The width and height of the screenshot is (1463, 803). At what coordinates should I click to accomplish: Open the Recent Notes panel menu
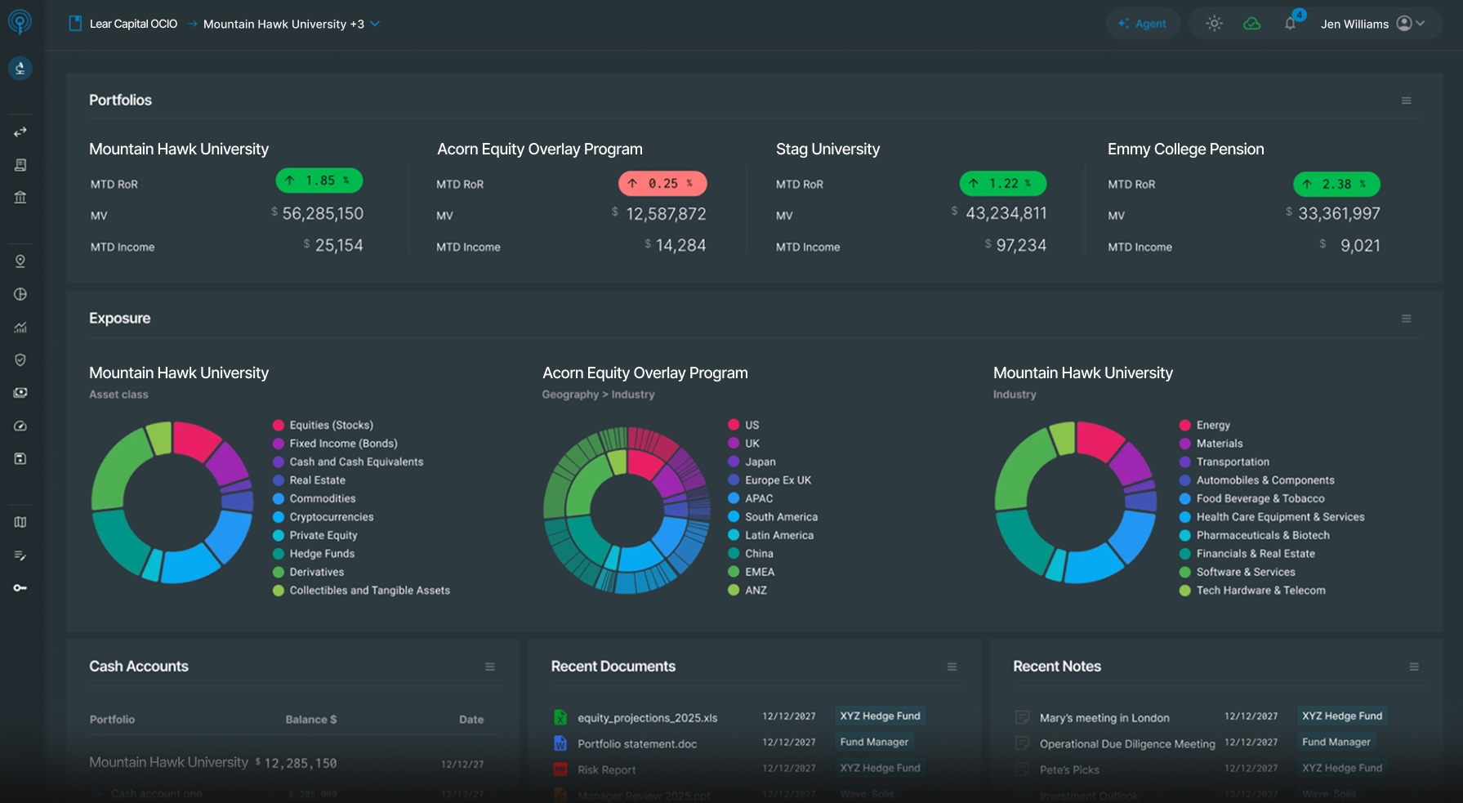[1412, 666]
